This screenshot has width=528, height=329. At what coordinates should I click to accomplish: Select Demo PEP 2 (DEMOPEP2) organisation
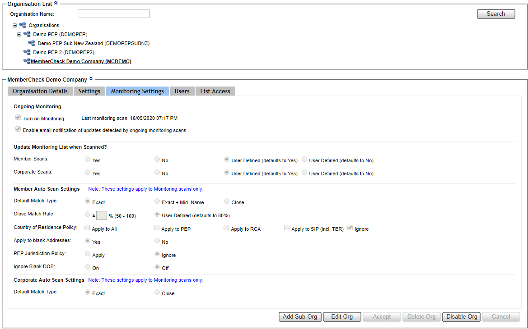(x=64, y=52)
